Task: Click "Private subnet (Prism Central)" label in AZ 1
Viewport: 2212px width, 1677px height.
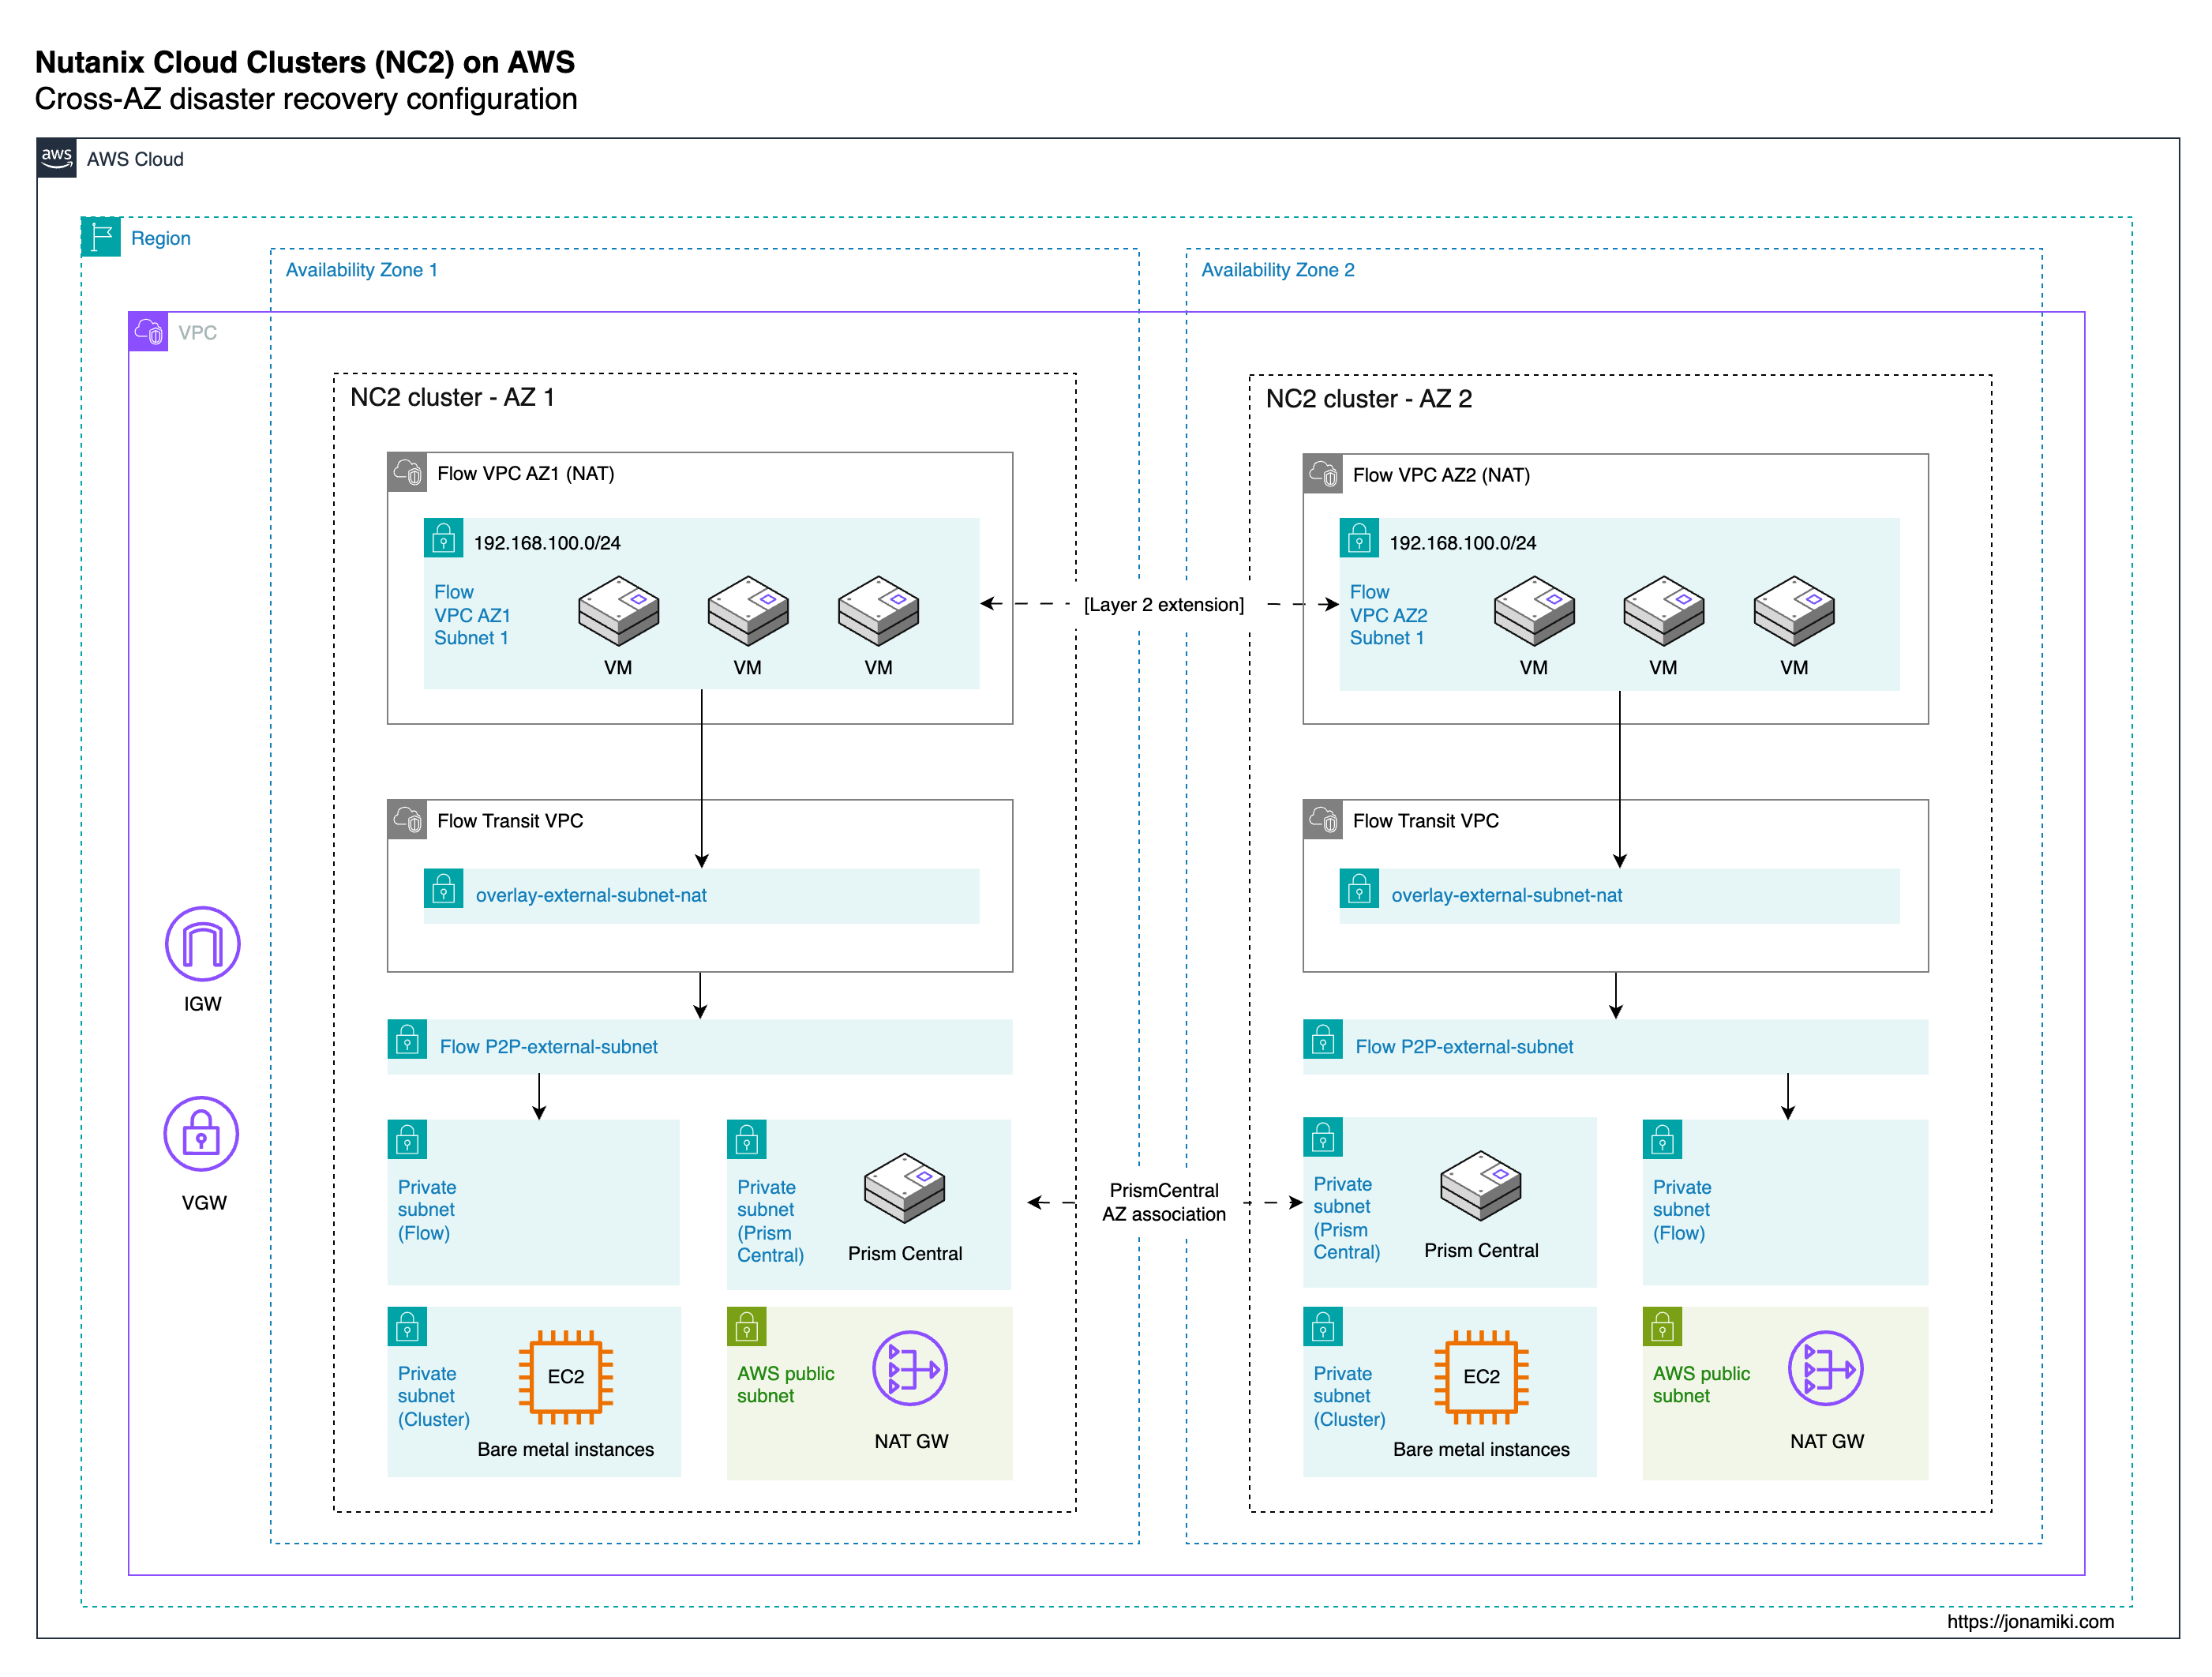Action: point(770,1221)
